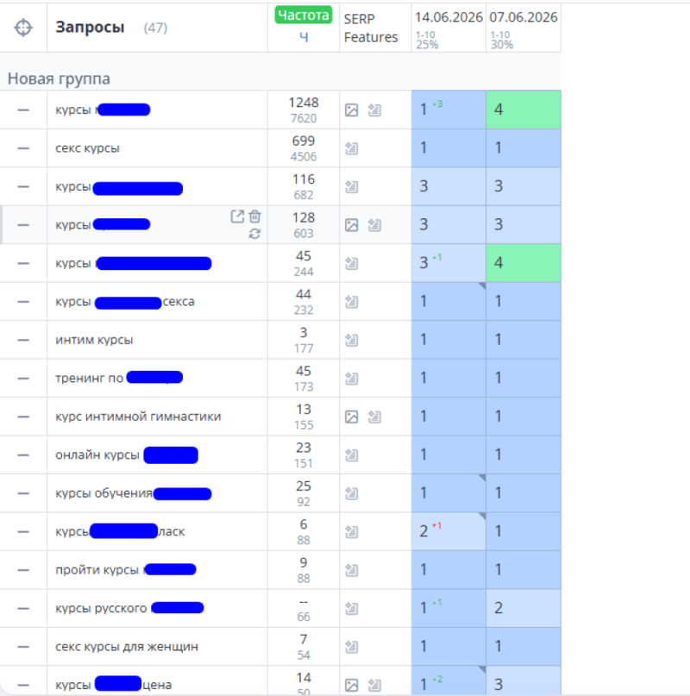Click the frequency value 699
690x696 pixels.
point(304,141)
